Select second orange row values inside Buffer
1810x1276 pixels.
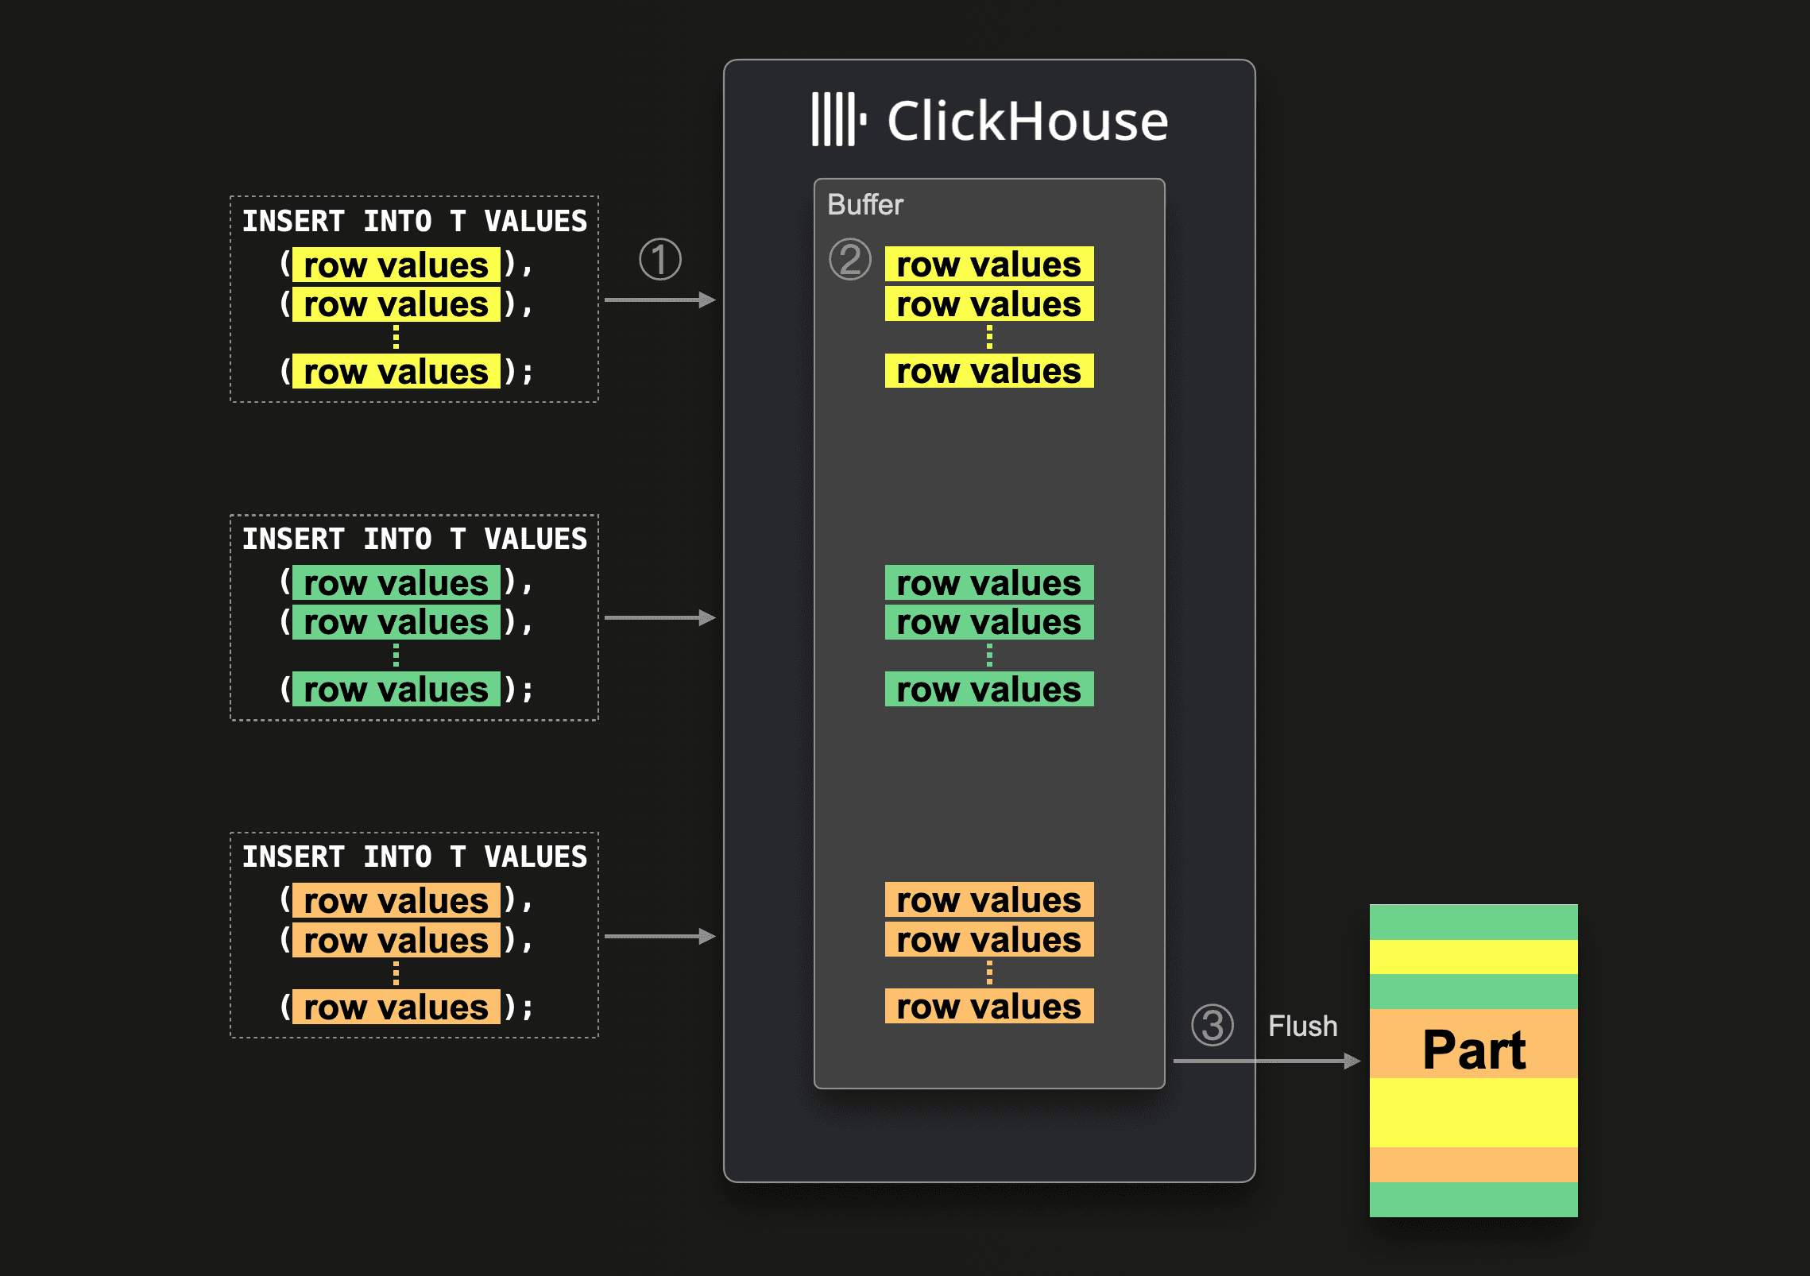[989, 939]
